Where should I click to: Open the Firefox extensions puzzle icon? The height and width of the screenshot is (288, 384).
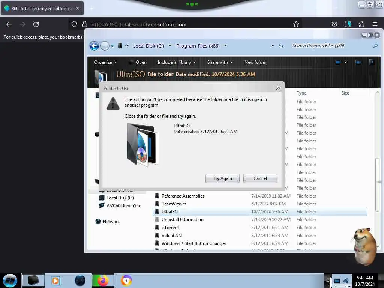coord(361,24)
